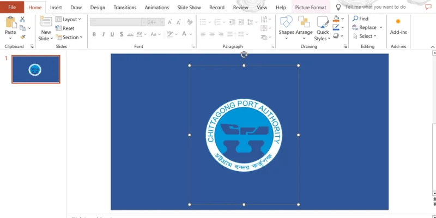Convert to SmartArt graphic
This screenshot has width=436, height=218.
point(266,37)
